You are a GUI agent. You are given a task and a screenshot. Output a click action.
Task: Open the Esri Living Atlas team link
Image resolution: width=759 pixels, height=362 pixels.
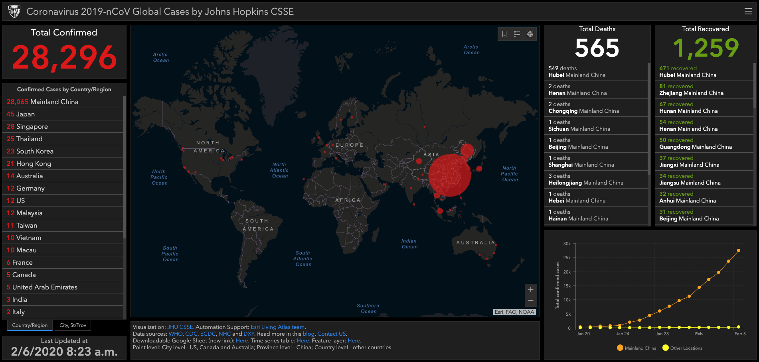277,327
